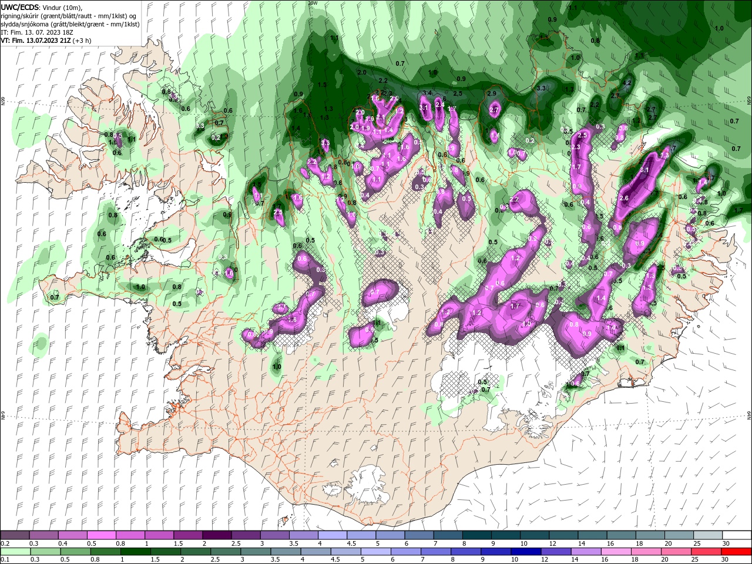Pick the lower legend swatch between 3 and 3.5
This screenshot has width=752, height=564.
click(256, 552)
